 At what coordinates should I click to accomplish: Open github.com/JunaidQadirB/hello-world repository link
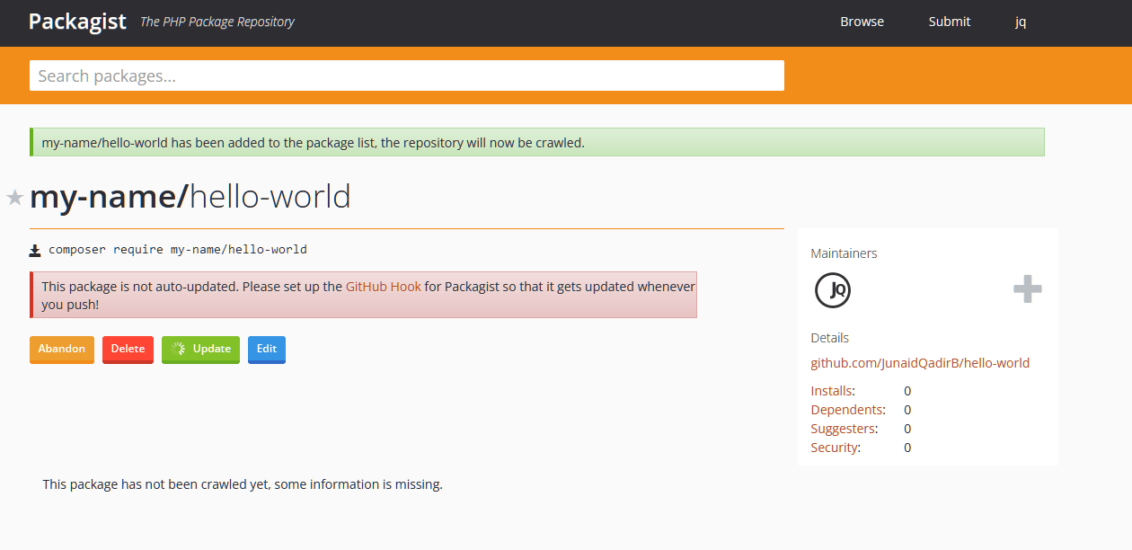[920, 363]
